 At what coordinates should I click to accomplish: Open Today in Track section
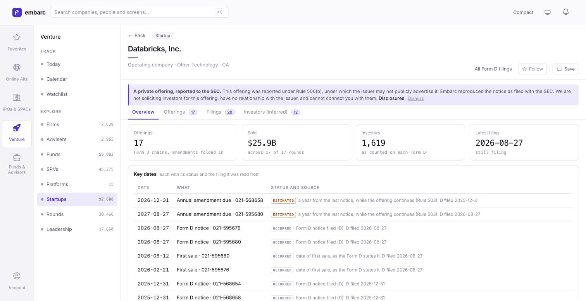[77, 64]
